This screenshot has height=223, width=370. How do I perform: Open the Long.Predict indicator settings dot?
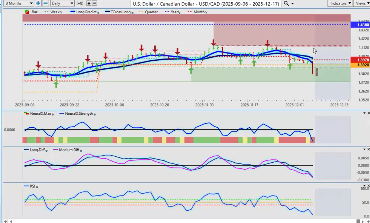(98, 12)
